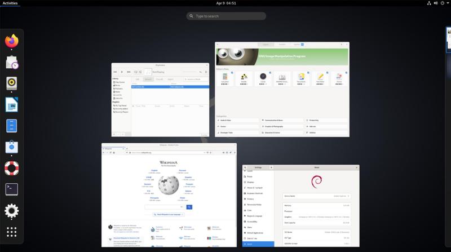Open new tab plus button in Firefox
The image size is (451, 252).
(x=127, y=149)
